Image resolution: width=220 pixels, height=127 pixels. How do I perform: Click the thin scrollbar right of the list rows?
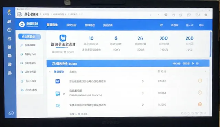point(207,91)
